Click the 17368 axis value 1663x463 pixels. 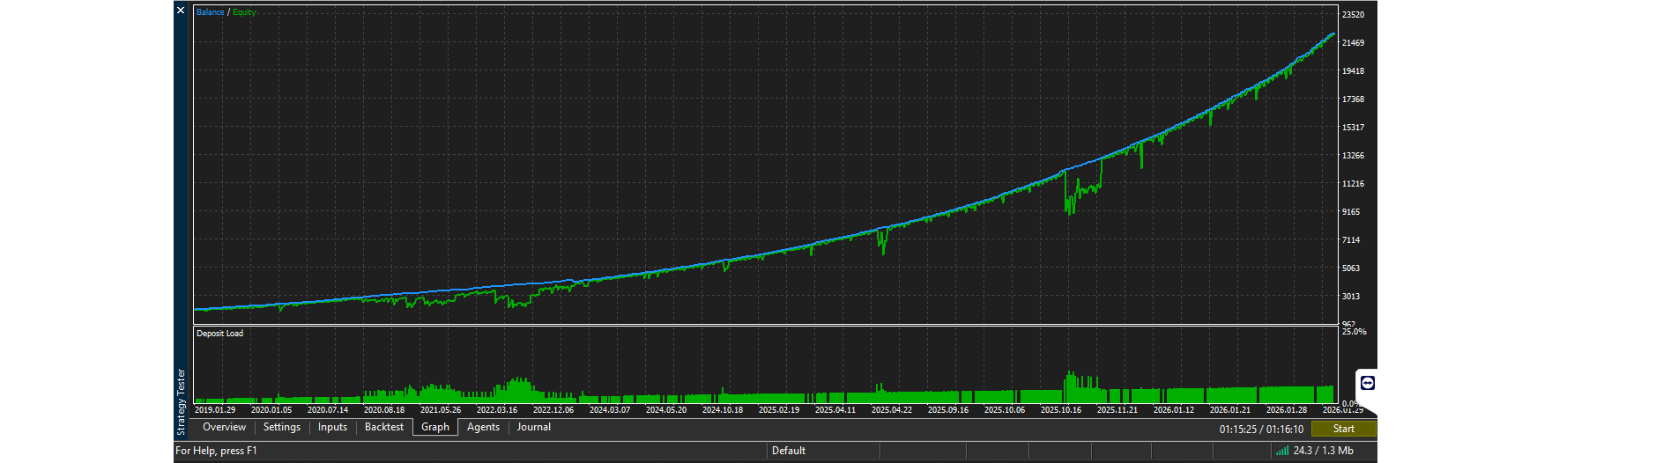point(1353,99)
